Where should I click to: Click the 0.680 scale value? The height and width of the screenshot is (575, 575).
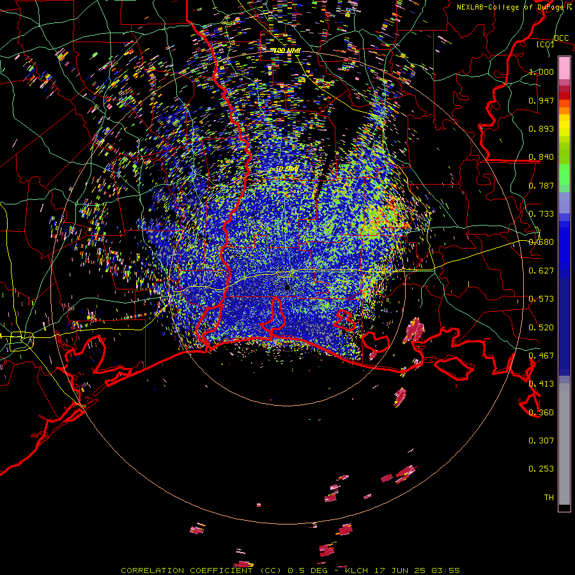[541, 242]
